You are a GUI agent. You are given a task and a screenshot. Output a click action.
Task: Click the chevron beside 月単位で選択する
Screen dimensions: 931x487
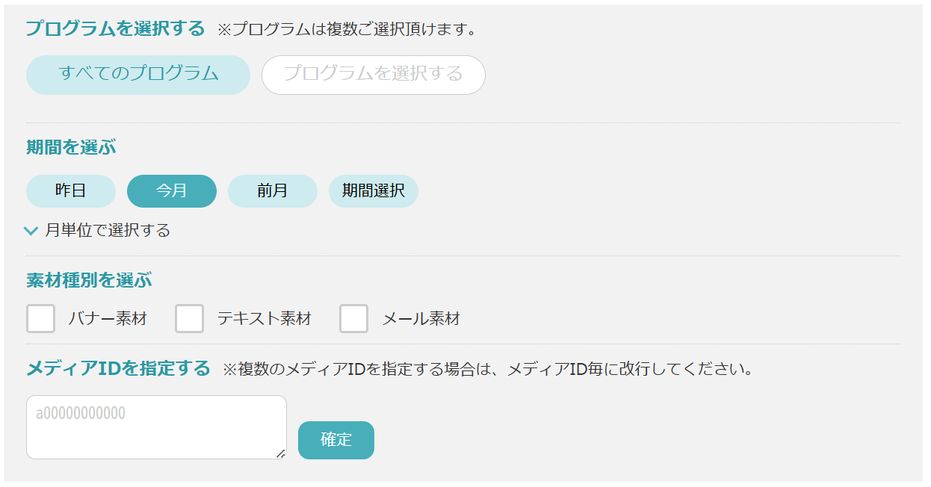coord(31,231)
